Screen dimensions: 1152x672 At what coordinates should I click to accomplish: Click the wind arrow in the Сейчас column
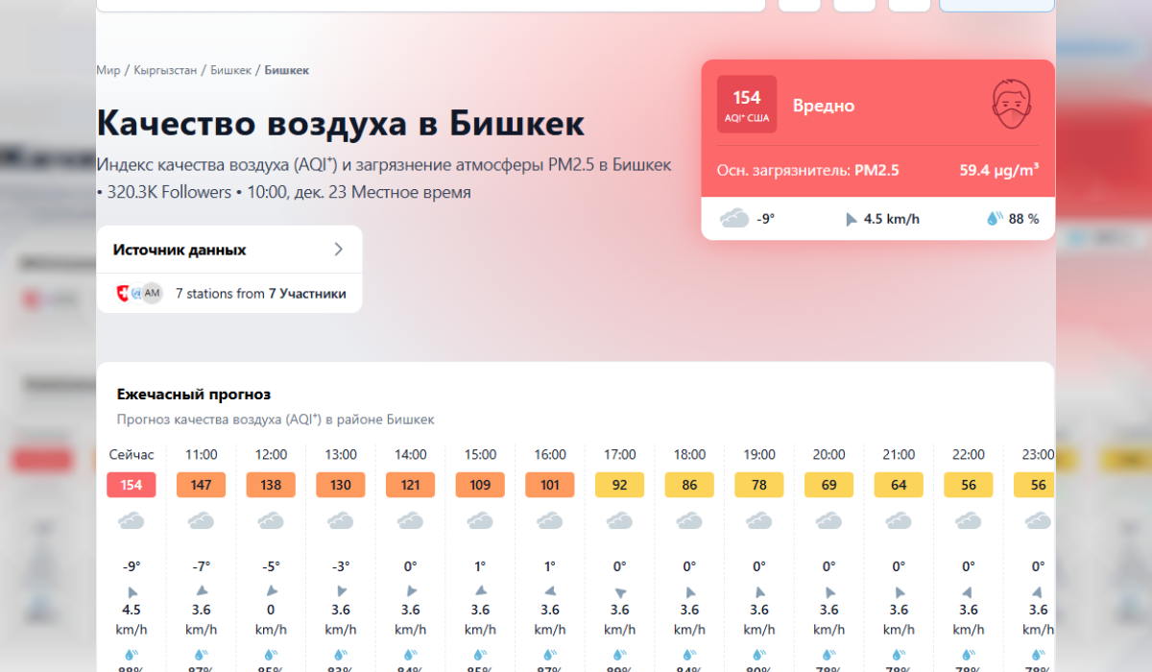pyautogui.click(x=132, y=591)
